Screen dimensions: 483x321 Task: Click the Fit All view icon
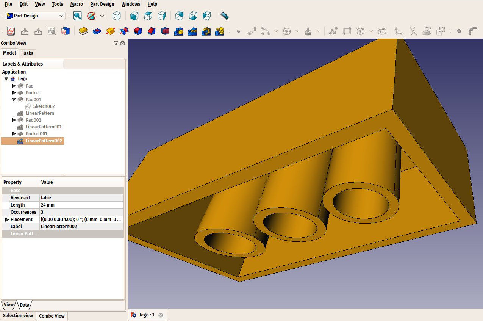(x=77, y=16)
